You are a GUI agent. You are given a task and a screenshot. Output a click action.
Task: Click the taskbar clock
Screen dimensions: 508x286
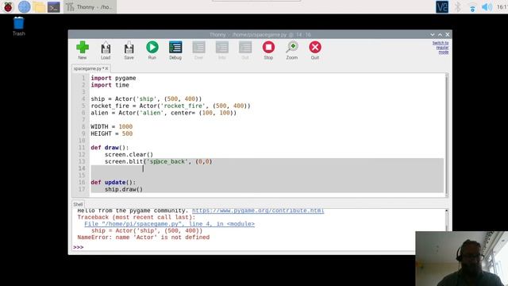502,7
